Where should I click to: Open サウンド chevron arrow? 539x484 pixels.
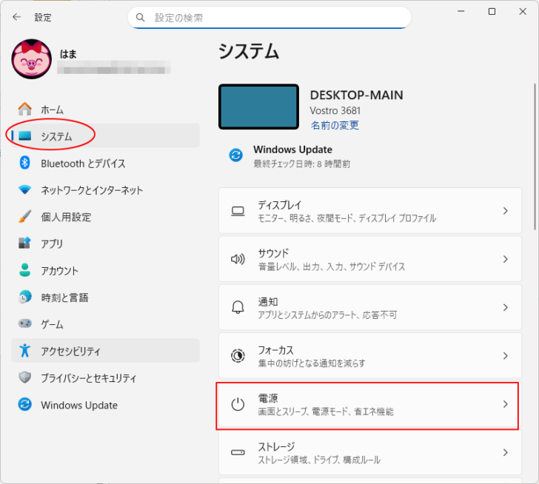[505, 259]
